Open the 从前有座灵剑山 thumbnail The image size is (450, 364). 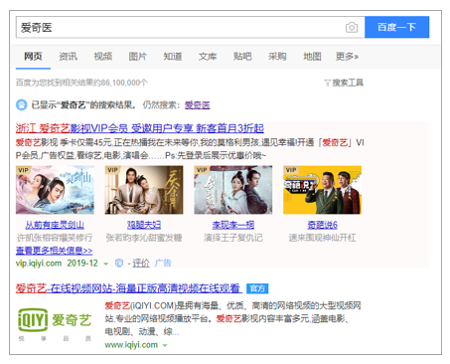(x=55, y=190)
